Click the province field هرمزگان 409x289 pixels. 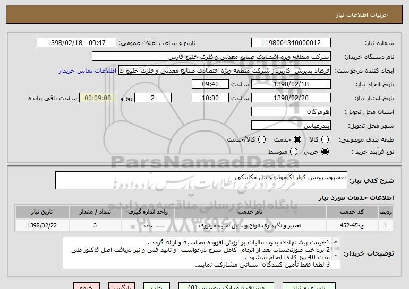pyautogui.click(x=291, y=112)
